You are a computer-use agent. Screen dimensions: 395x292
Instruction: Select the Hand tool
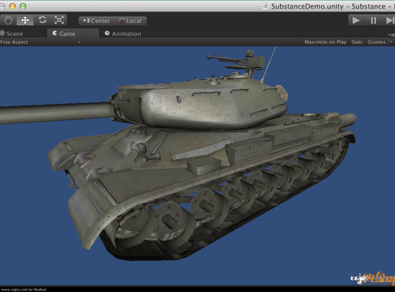click(8, 20)
